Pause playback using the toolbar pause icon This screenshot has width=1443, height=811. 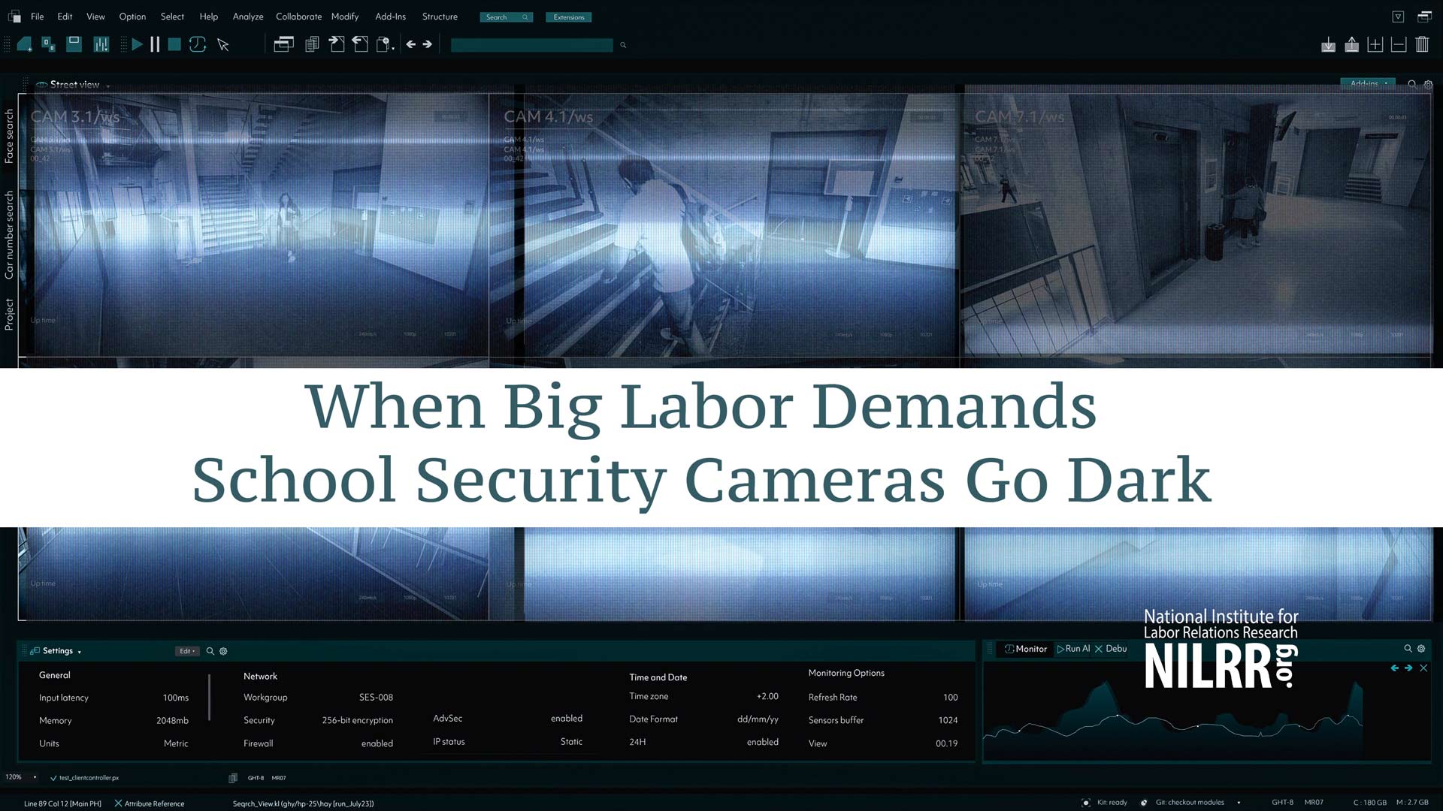coord(155,44)
